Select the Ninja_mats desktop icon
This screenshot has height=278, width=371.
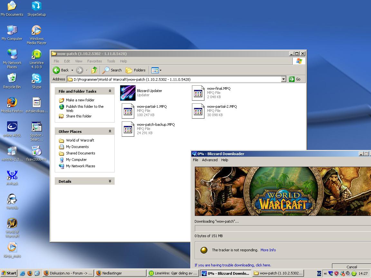[x=12, y=250]
